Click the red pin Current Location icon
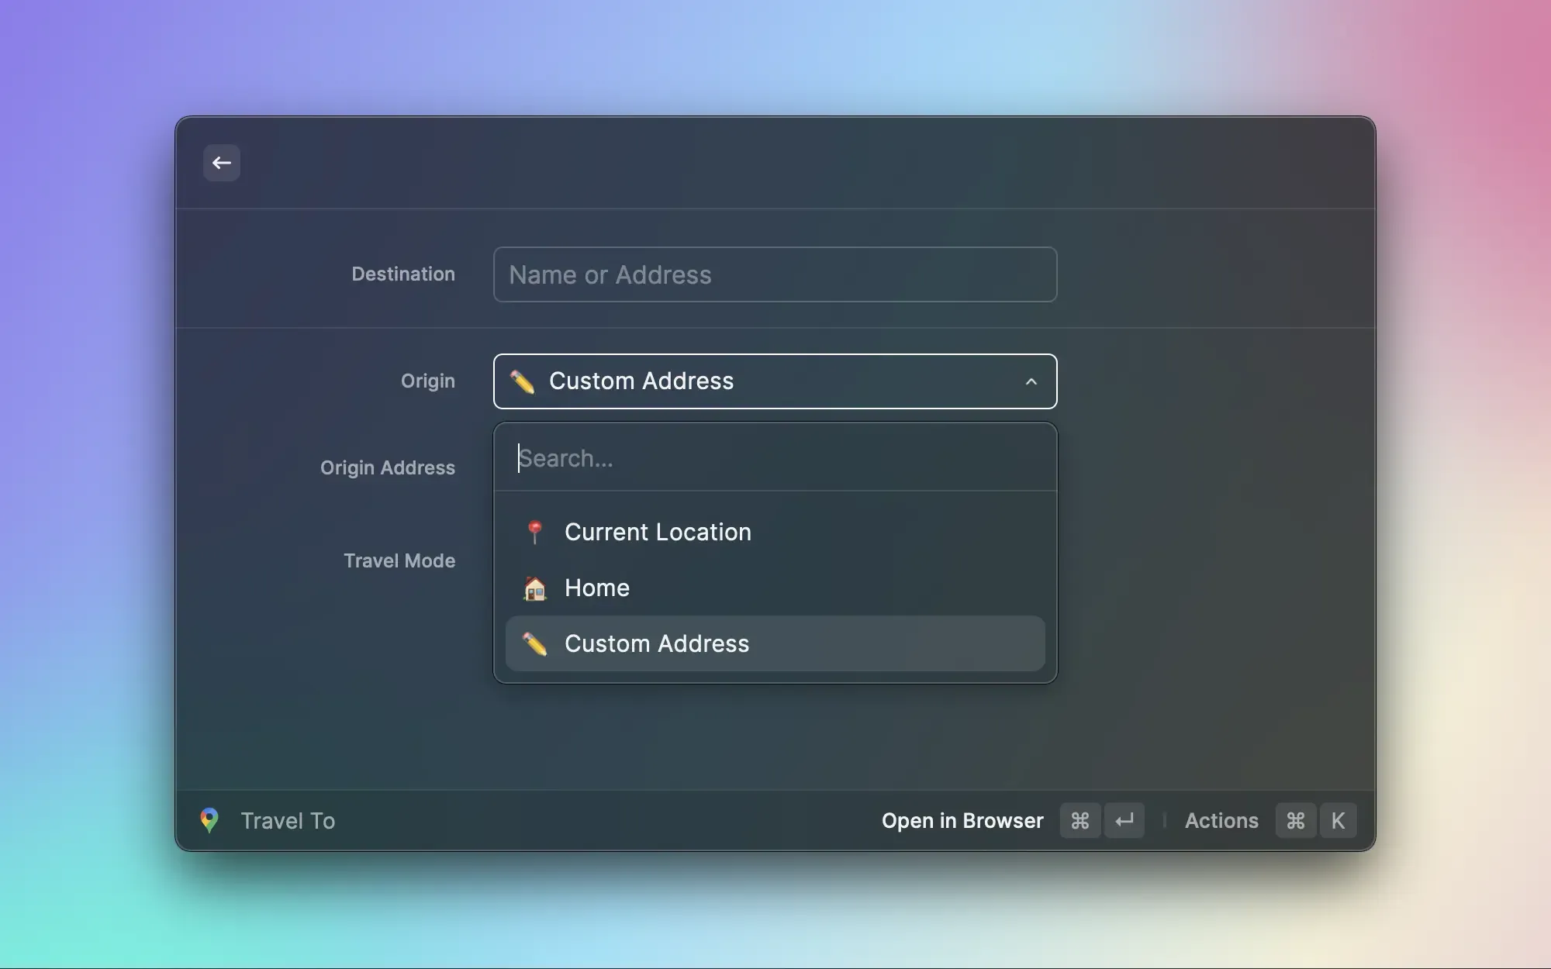The height and width of the screenshot is (969, 1551). tap(534, 530)
